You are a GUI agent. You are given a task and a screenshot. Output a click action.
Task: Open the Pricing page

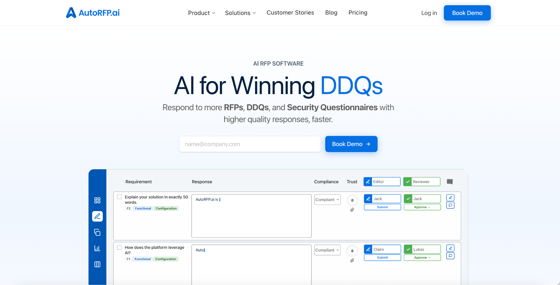(358, 13)
